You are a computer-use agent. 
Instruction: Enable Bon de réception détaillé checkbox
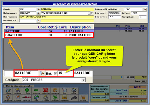click(5, 86)
